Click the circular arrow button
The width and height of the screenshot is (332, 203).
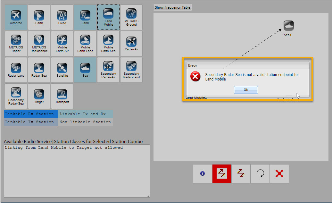[260, 173]
